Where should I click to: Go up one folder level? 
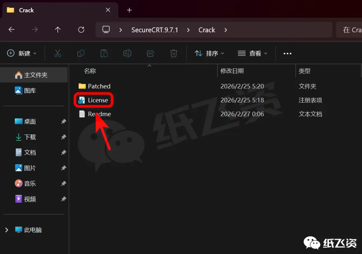pyautogui.click(x=58, y=30)
